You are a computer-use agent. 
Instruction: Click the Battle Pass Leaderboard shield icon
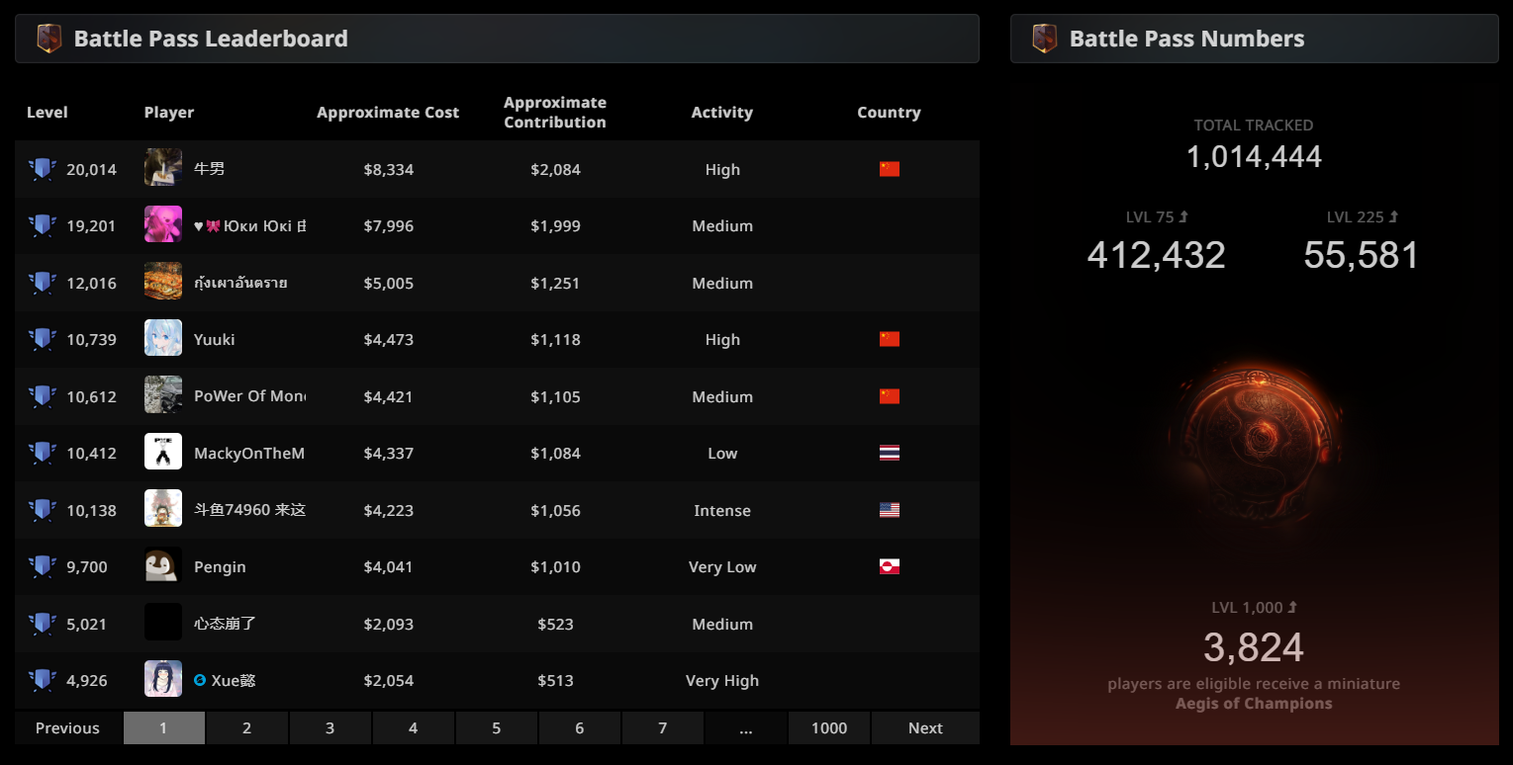tap(48, 39)
